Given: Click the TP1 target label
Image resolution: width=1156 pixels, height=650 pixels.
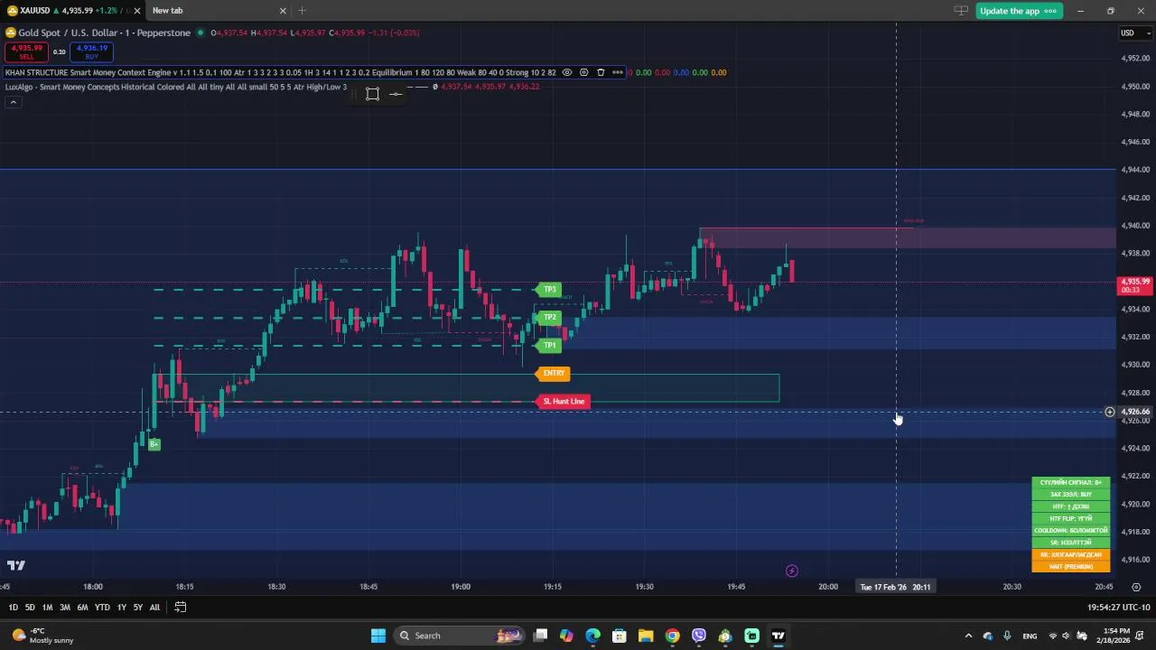Looking at the screenshot, I should (x=549, y=346).
